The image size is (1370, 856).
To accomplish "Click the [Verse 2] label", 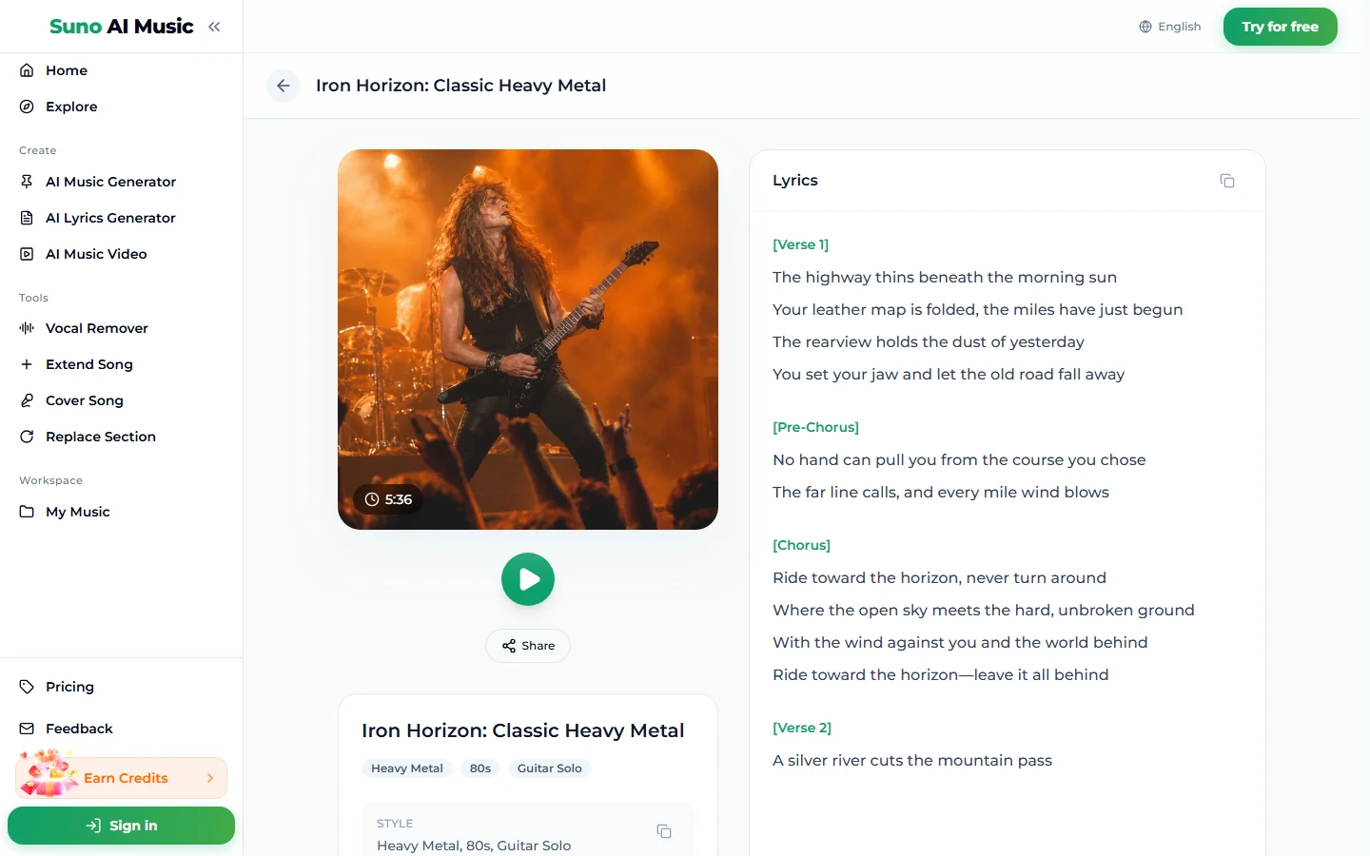I will click(802, 728).
